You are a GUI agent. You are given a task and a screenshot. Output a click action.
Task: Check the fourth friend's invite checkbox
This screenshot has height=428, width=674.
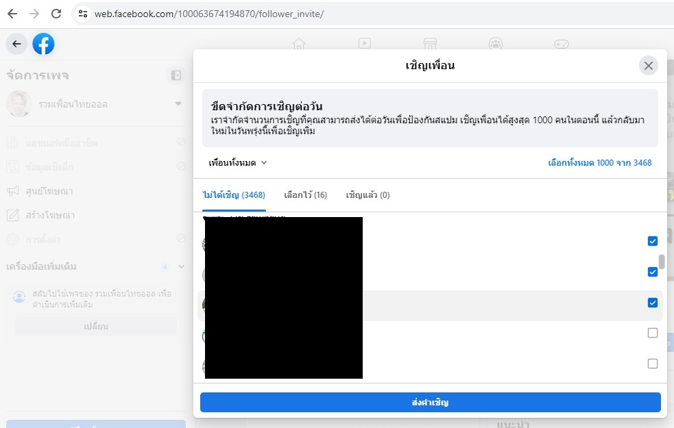pyautogui.click(x=652, y=333)
